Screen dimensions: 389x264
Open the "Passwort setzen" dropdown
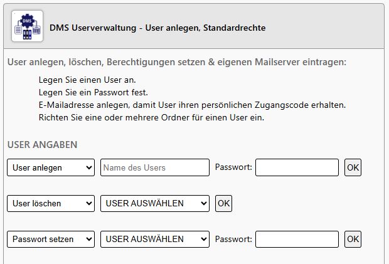tap(51, 239)
